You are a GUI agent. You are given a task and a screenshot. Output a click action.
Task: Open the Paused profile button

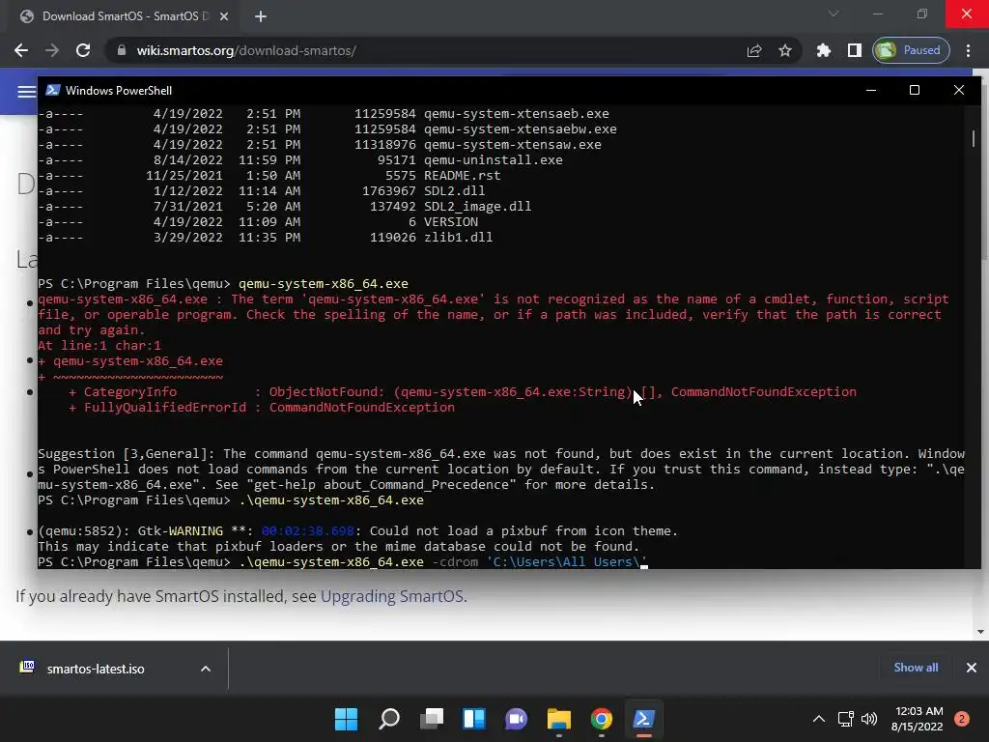click(911, 50)
